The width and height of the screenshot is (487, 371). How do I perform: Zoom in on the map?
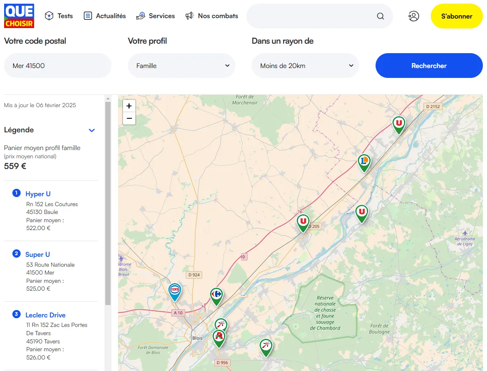(129, 106)
